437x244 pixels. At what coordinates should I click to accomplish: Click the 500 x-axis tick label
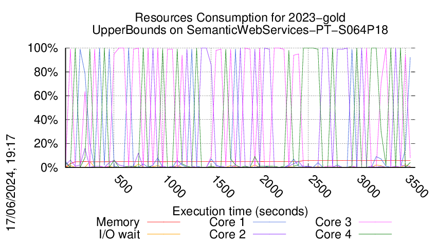coord(123,184)
